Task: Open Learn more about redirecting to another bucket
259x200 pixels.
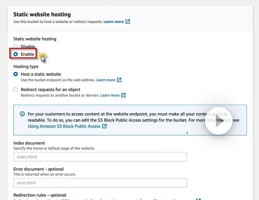Action: (110, 95)
